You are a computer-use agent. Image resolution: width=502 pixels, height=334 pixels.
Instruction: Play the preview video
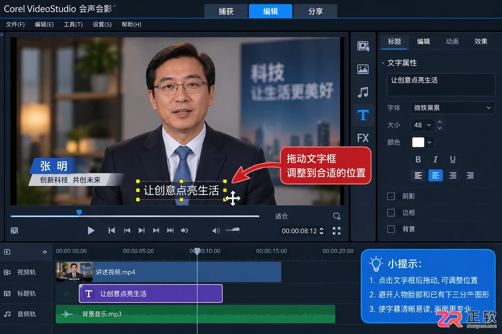91,230
